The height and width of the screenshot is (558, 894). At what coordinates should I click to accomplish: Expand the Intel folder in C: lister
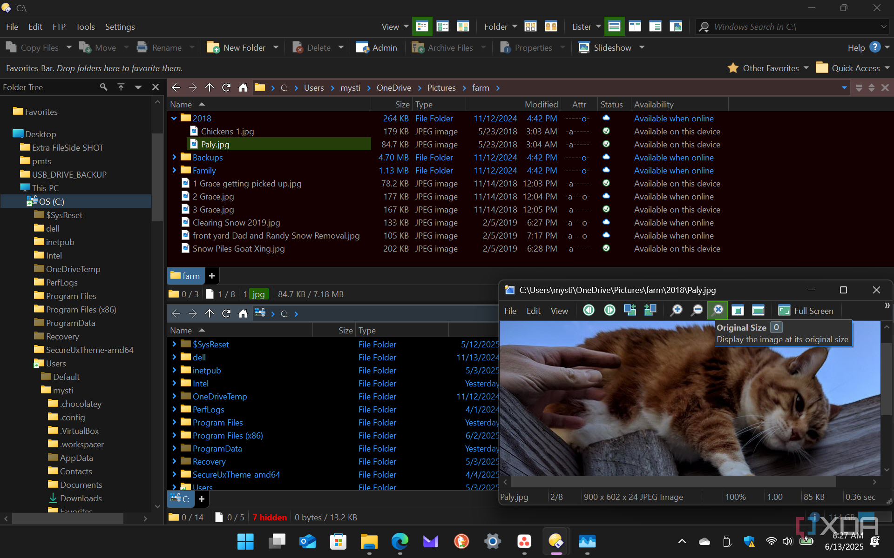tap(174, 383)
